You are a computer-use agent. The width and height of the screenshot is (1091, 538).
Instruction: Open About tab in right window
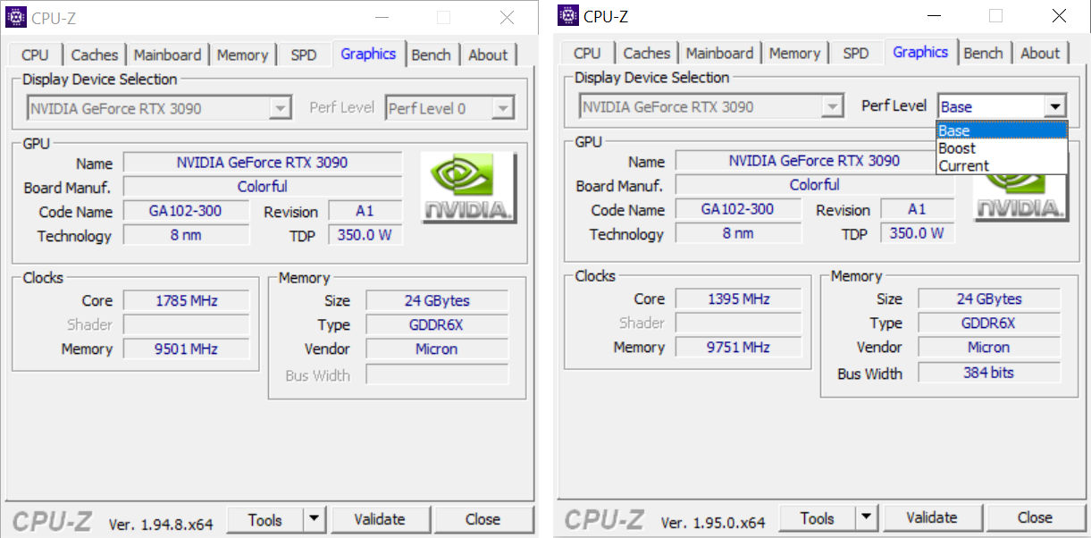pyautogui.click(x=1040, y=53)
